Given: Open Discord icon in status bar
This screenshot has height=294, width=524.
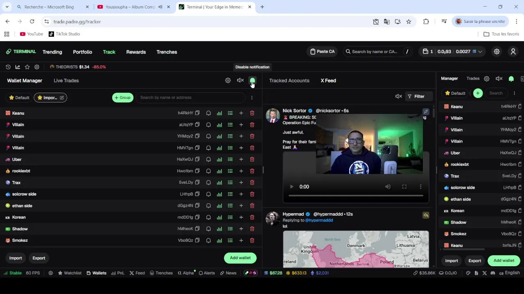Looking at the screenshot, I should [493, 273].
